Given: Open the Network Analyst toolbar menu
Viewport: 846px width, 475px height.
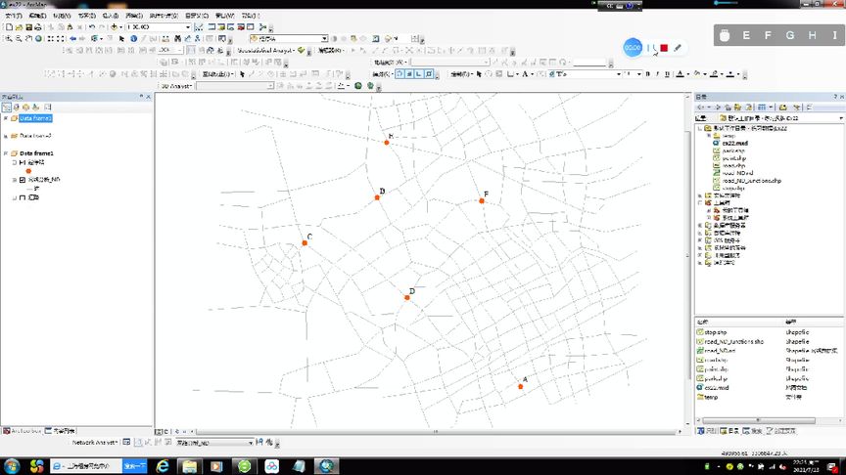Looking at the screenshot, I should click(95, 443).
